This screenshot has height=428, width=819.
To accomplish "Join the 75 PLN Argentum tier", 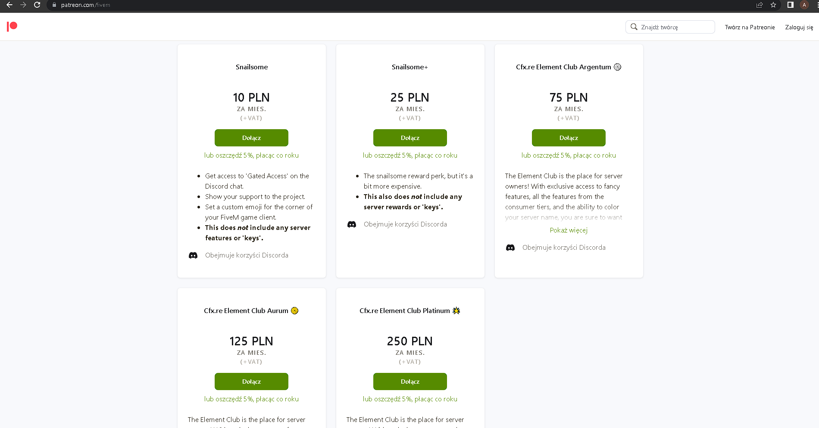I will pos(569,138).
